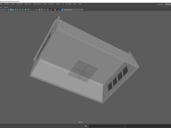Toggle the X-Ray display icon
This screenshot has height=128, width=171.
40,10
